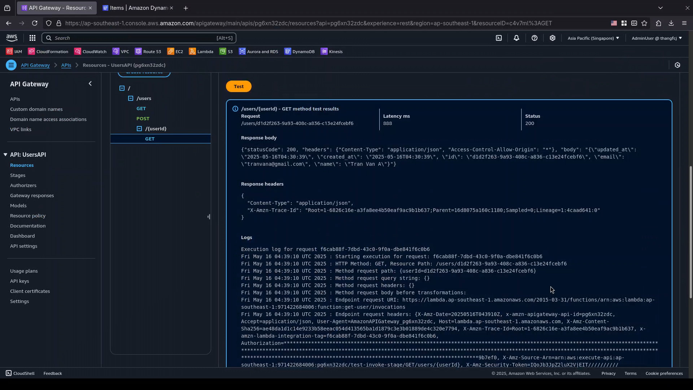Open Authorizers in the sidebar
Image resolution: width=693 pixels, height=390 pixels.
[23, 185]
